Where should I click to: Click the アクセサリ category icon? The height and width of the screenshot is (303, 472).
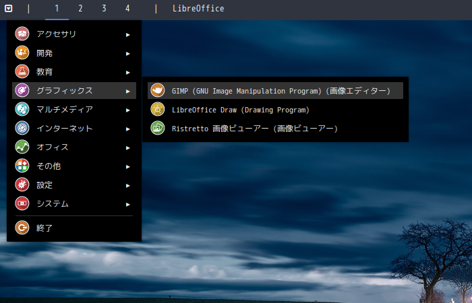pos(22,34)
